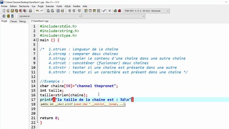
Task: Click the Print toolbar icon
Action: 30,11
